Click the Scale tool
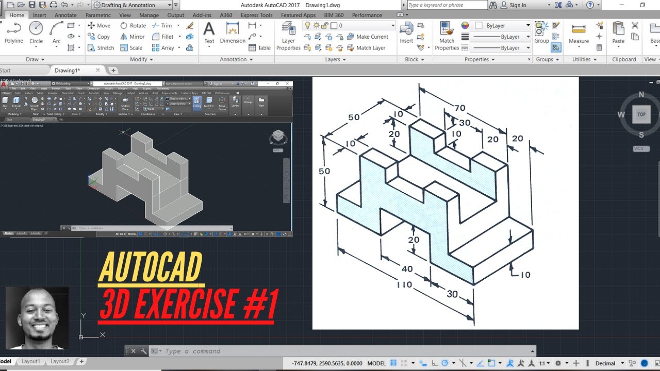Viewport: 660px width, 371px height. click(x=131, y=48)
